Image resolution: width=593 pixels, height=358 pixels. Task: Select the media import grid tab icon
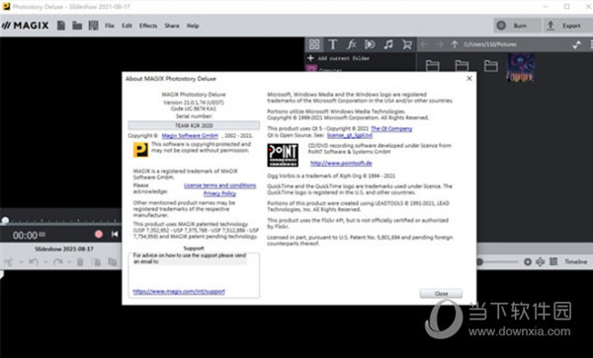(314, 44)
